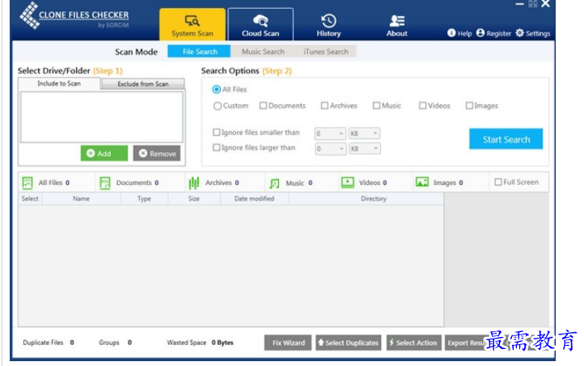584x366 pixels.
Task: Click the Select Duplicates button
Action: pos(349,343)
